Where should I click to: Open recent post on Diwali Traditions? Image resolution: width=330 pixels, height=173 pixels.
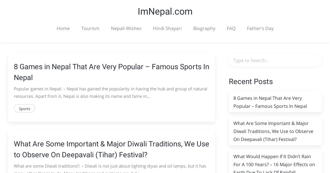click(273, 131)
